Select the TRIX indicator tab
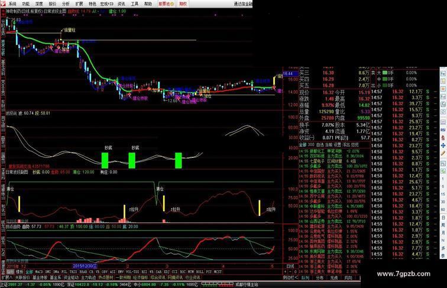This screenshot has width=447, height=288. tap(73, 272)
